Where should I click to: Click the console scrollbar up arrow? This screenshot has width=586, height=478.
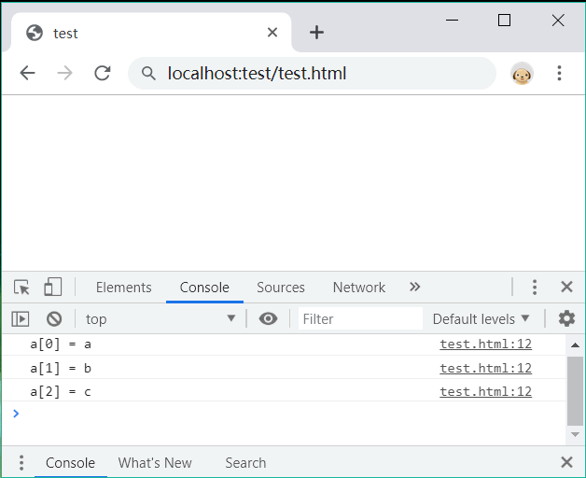click(575, 345)
